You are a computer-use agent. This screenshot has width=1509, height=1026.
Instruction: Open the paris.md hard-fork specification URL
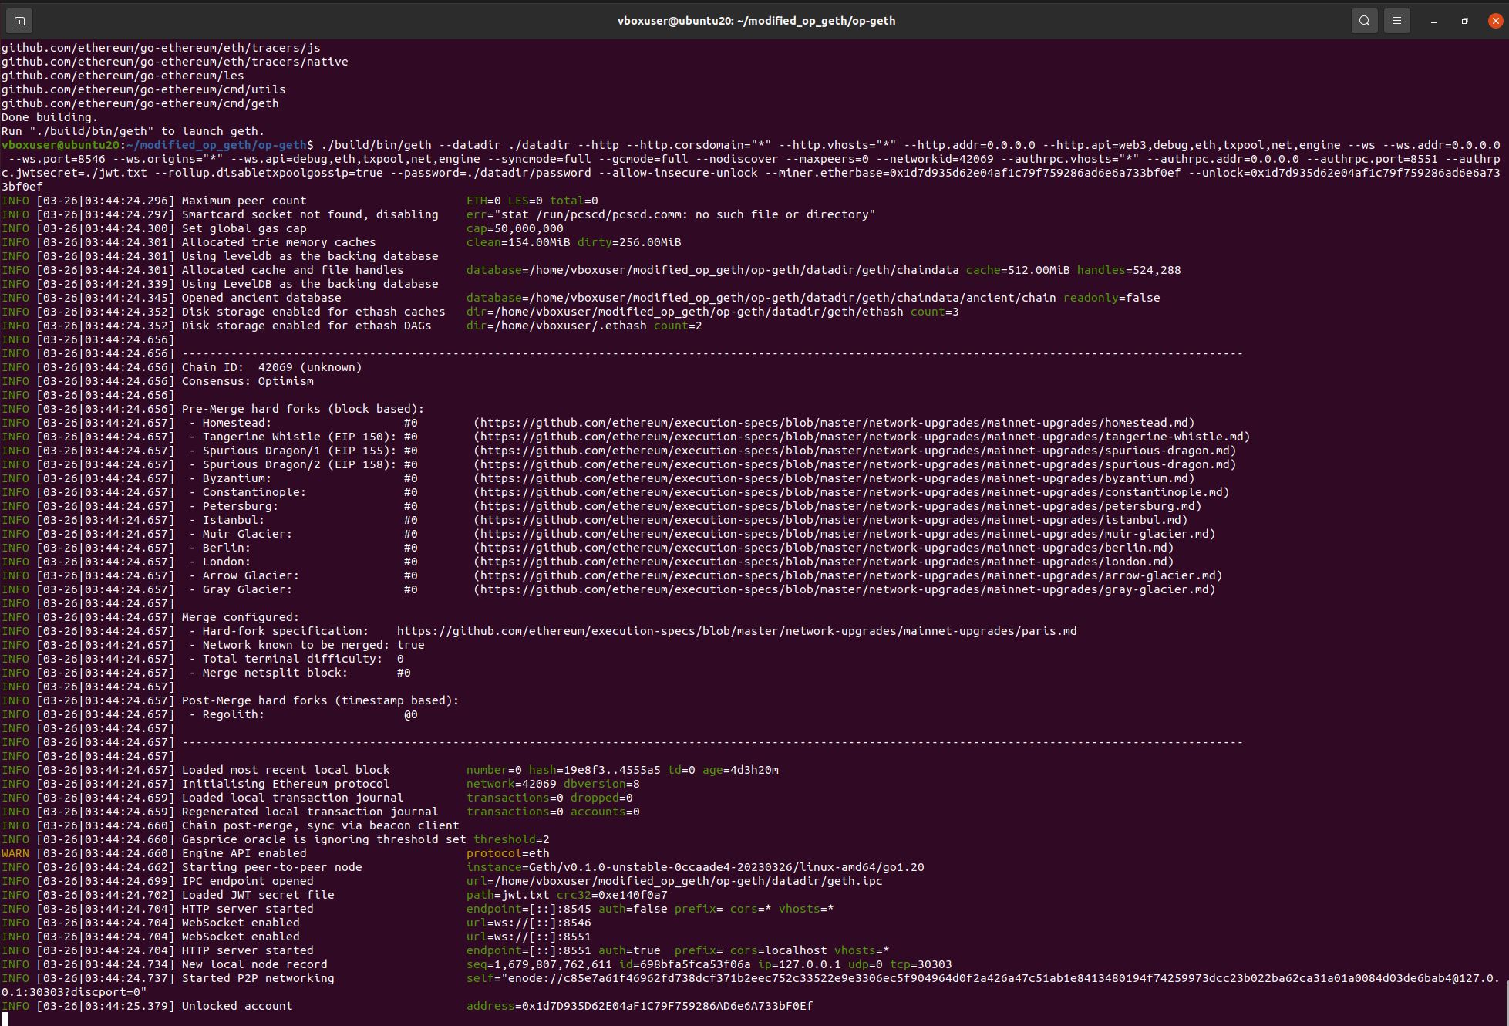736,631
